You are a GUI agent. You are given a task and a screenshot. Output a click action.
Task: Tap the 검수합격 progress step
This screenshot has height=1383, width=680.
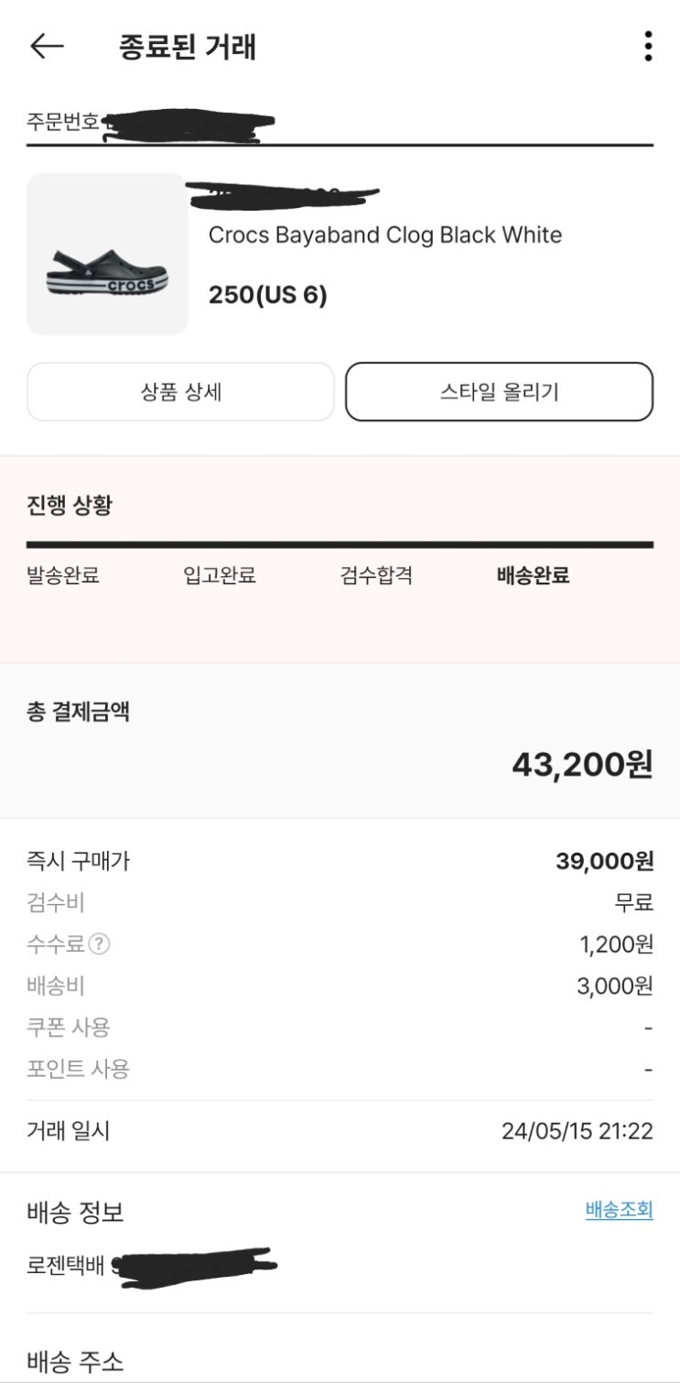pos(376,576)
